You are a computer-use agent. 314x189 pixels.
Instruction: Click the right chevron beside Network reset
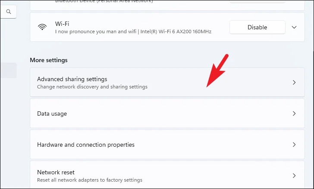pos(294,176)
